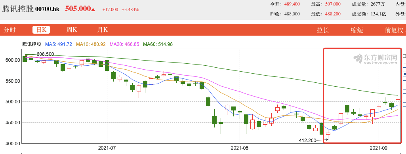Click the 腾讯控股 chart legend label
Screen dimensions: 406x154
pyautogui.click(x=32, y=44)
